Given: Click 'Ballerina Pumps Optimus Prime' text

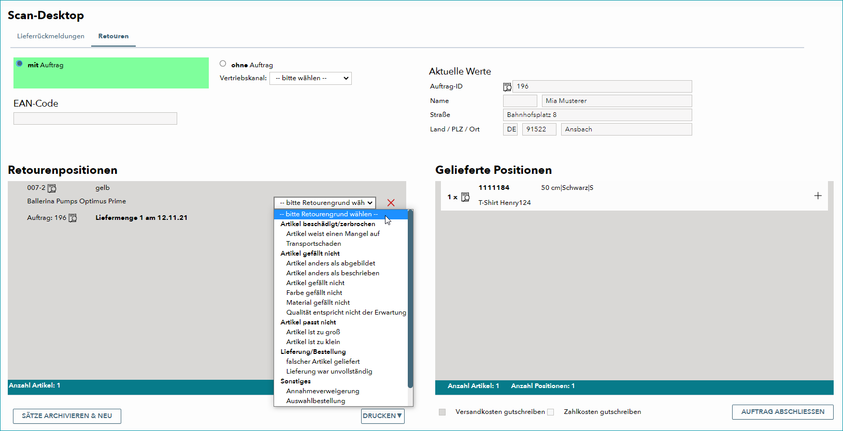Looking at the screenshot, I should [x=77, y=201].
